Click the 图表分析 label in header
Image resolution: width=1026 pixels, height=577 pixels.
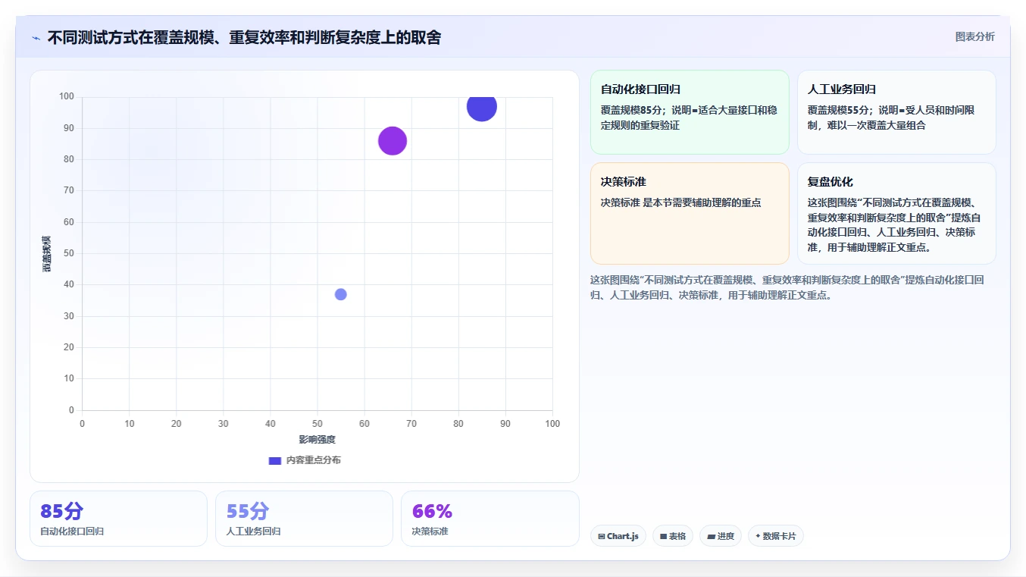[974, 36]
